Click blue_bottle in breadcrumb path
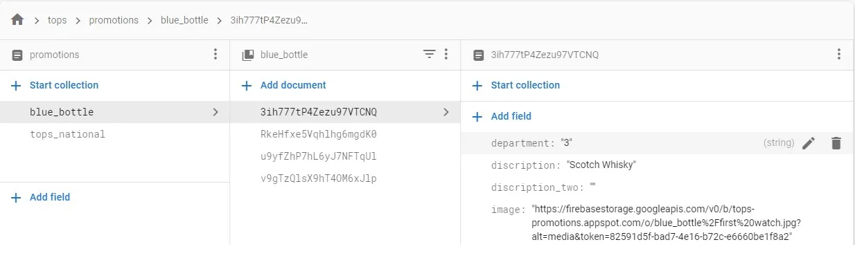The height and width of the screenshot is (278, 855). 184,20
